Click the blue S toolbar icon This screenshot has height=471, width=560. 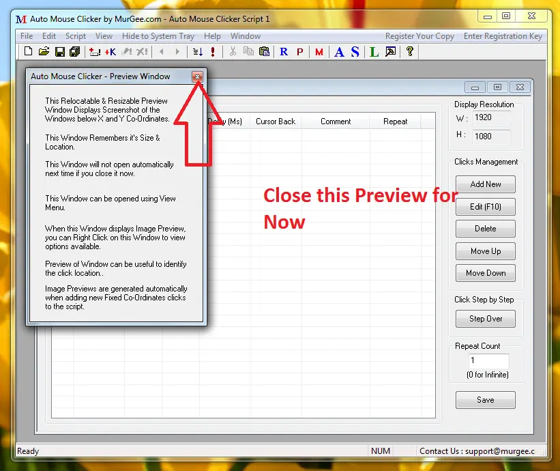355,52
